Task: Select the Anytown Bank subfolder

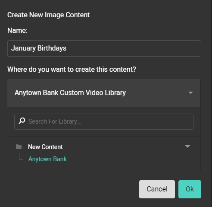Action: 47,159
